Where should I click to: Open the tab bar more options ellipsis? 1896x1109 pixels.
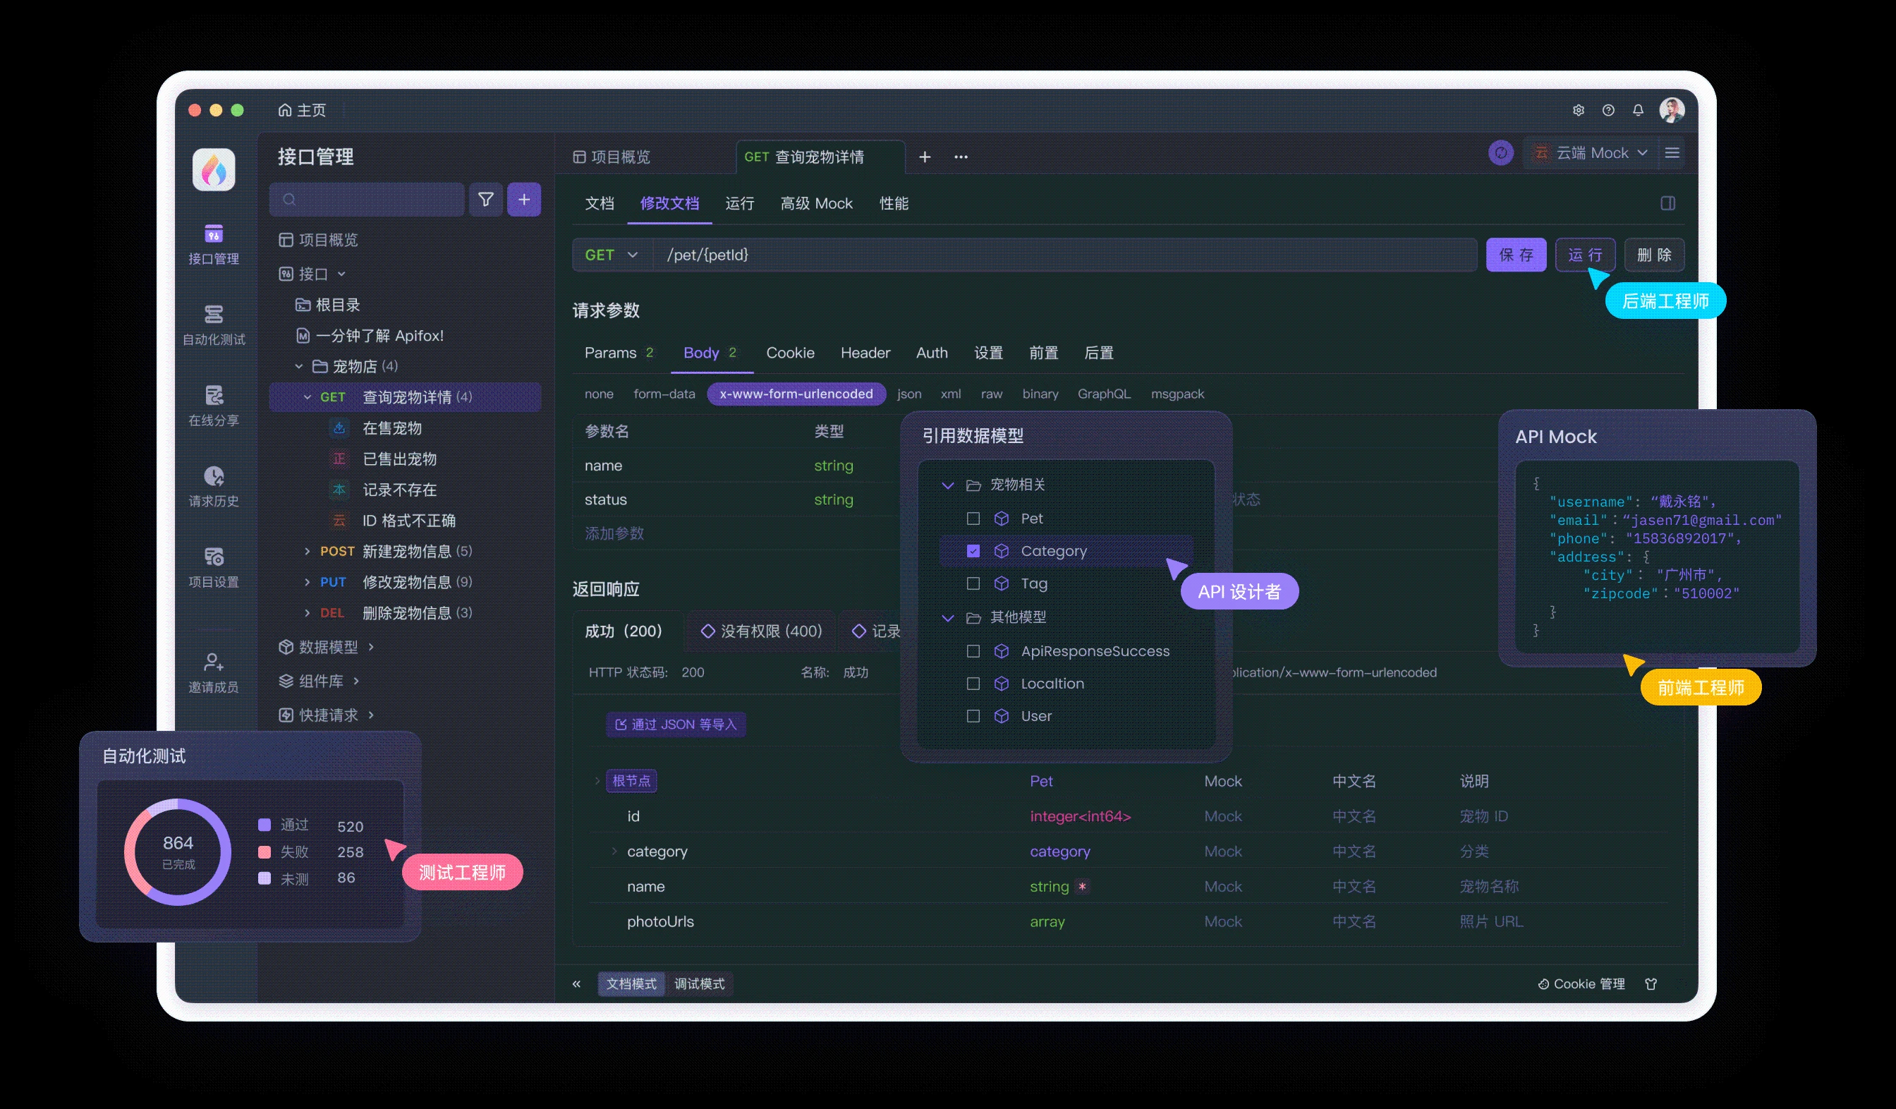click(961, 157)
